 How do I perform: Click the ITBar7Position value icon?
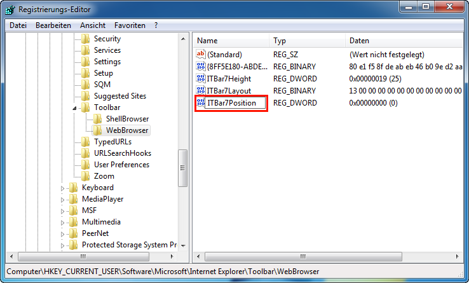point(201,103)
